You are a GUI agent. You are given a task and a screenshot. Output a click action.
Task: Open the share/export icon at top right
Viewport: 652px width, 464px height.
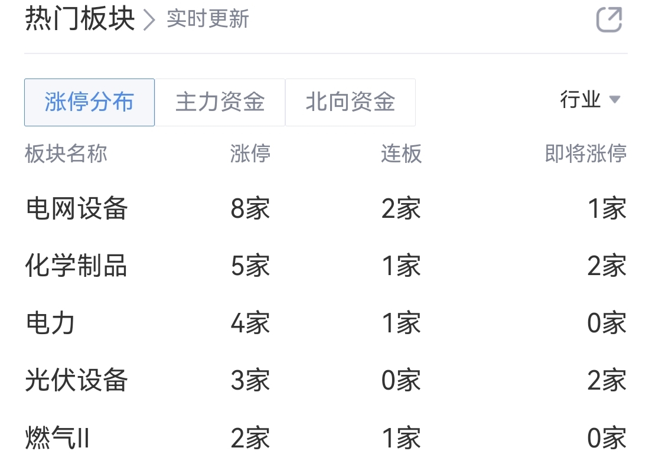pyautogui.click(x=609, y=19)
